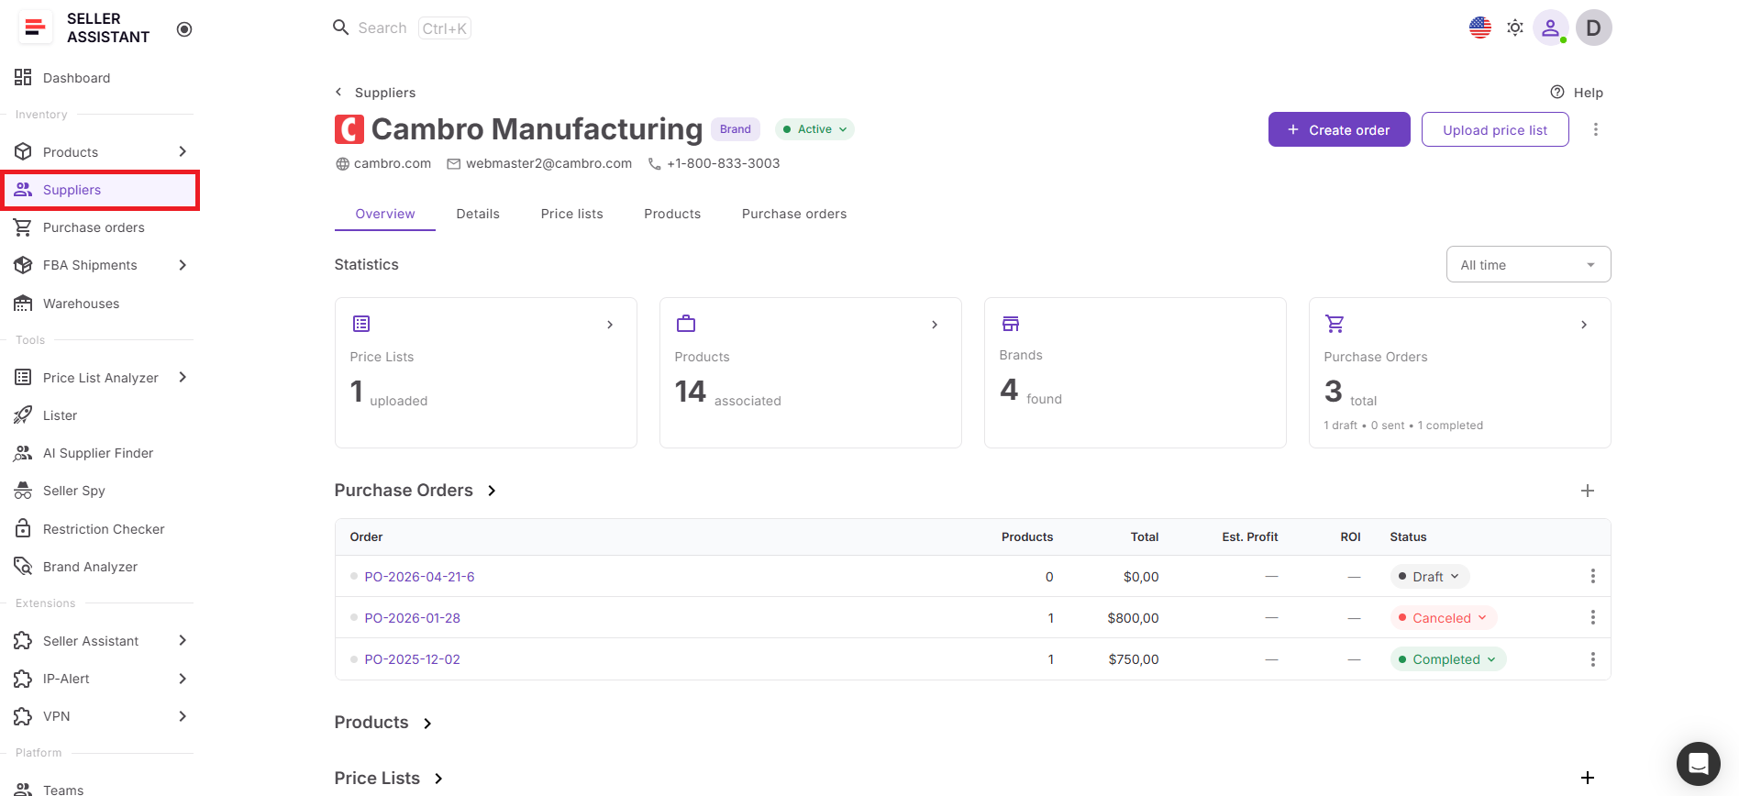This screenshot has width=1739, height=796.
Task: Open Warehouses from the sidebar
Action: coord(81,304)
